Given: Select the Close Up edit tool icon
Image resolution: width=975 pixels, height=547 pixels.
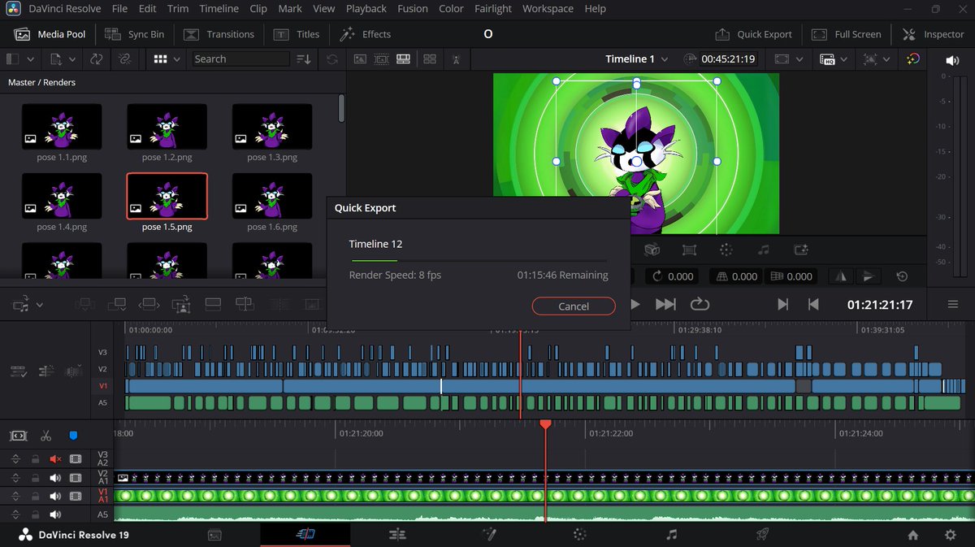Looking at the screenshot, I should (181, 304).
